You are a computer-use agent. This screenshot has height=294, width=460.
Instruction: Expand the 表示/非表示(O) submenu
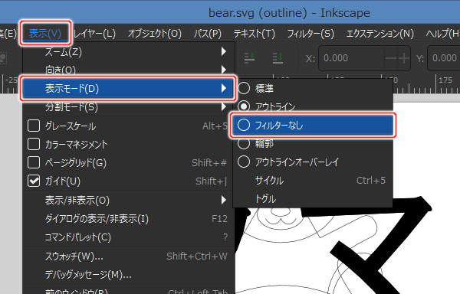[129, 201]
